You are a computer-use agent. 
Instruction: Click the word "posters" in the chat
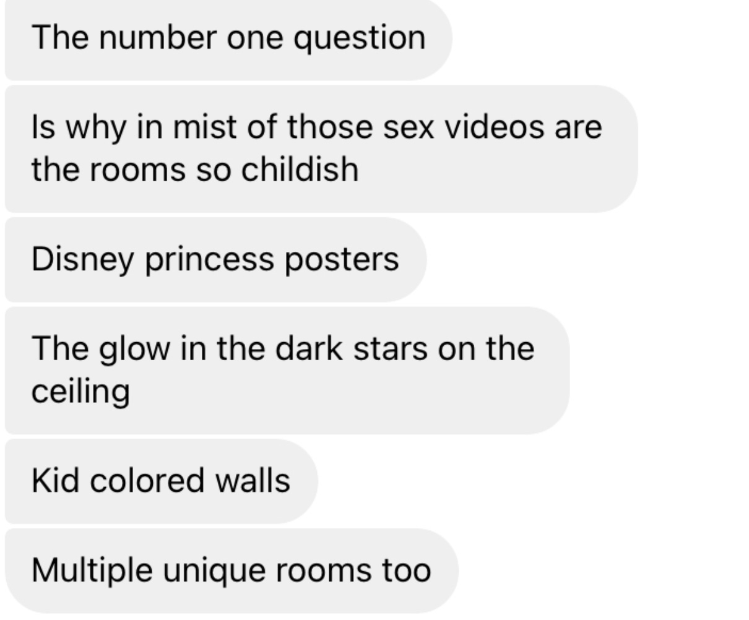click(x=342, y=260)
